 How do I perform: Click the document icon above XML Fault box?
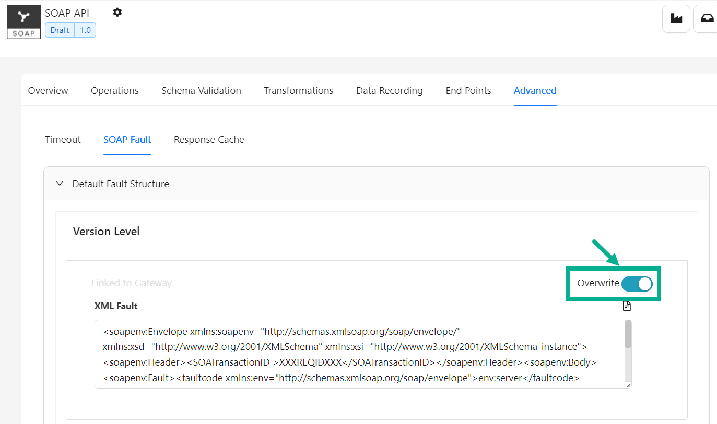627,306
